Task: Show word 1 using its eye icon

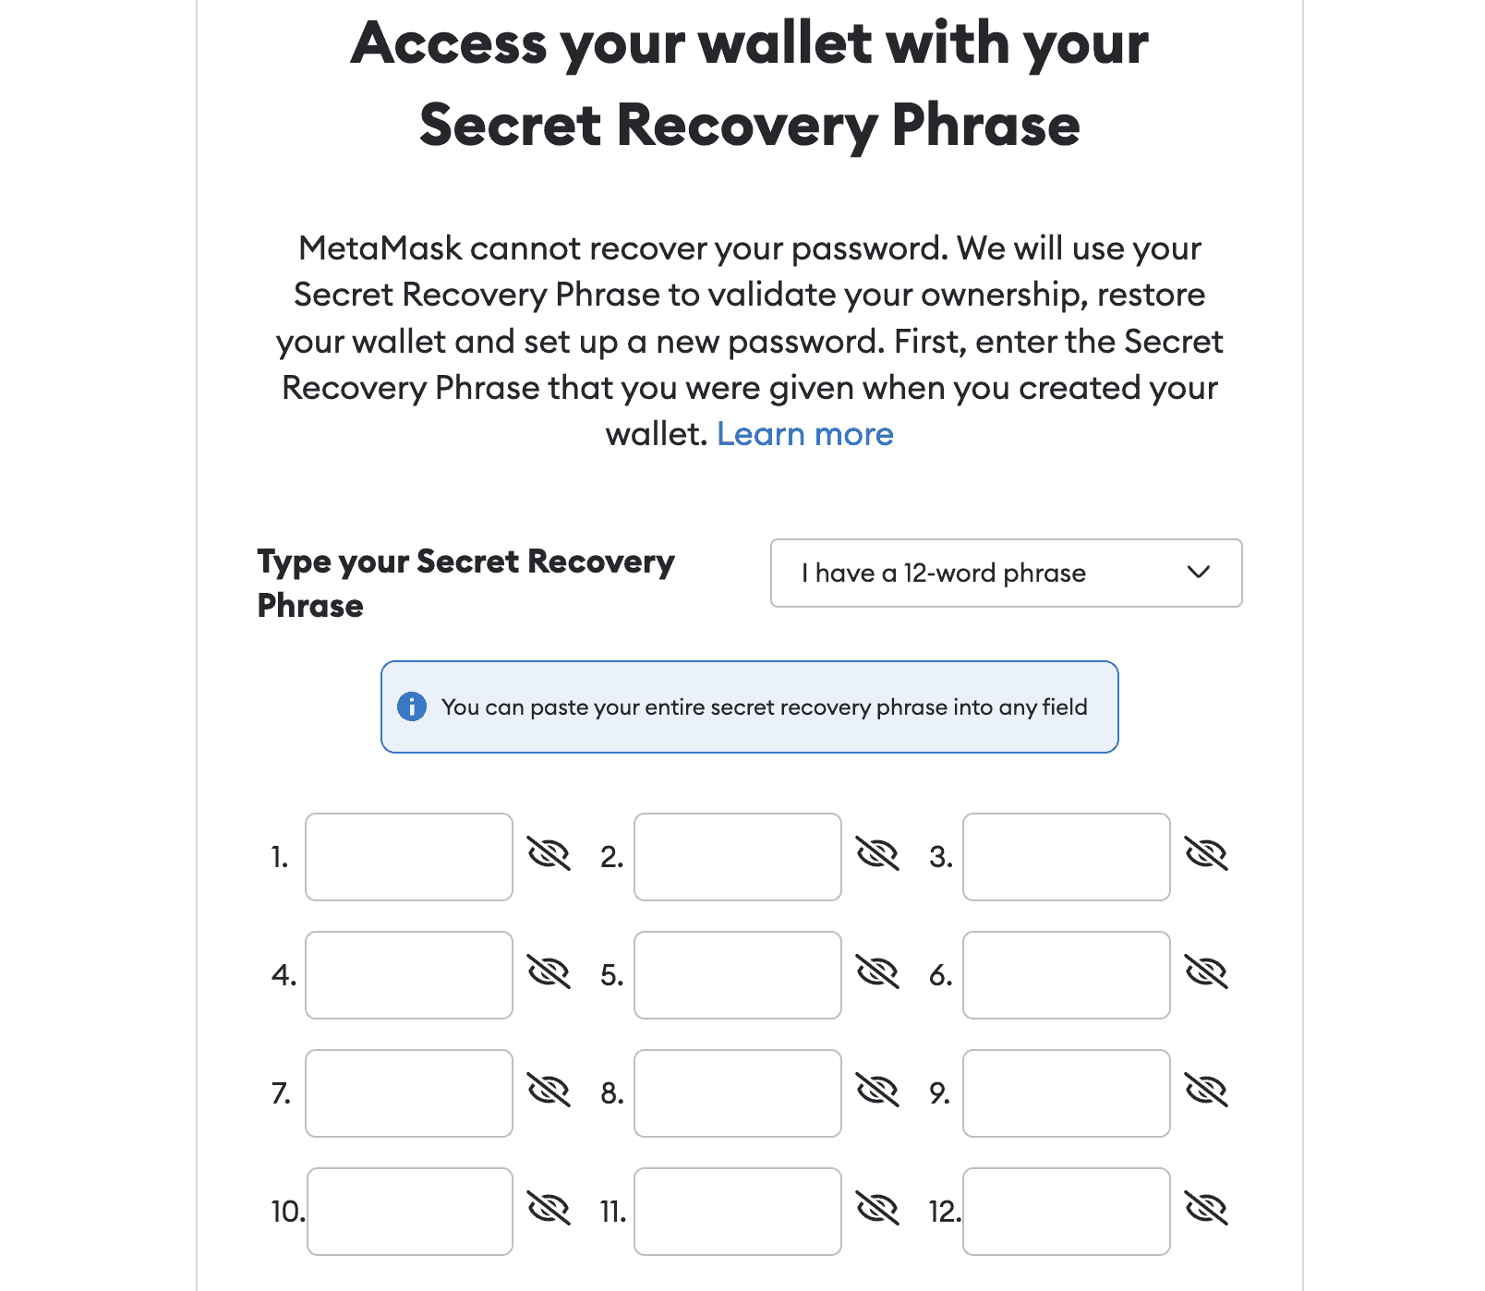Action: click(549, 854)
